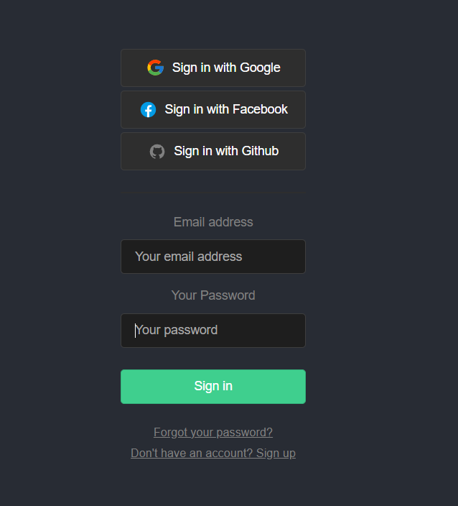Image resolution: width=458 pixels, height=506 pixels.
Task: Submit with the green Sign in button
Action: (213, 387)
